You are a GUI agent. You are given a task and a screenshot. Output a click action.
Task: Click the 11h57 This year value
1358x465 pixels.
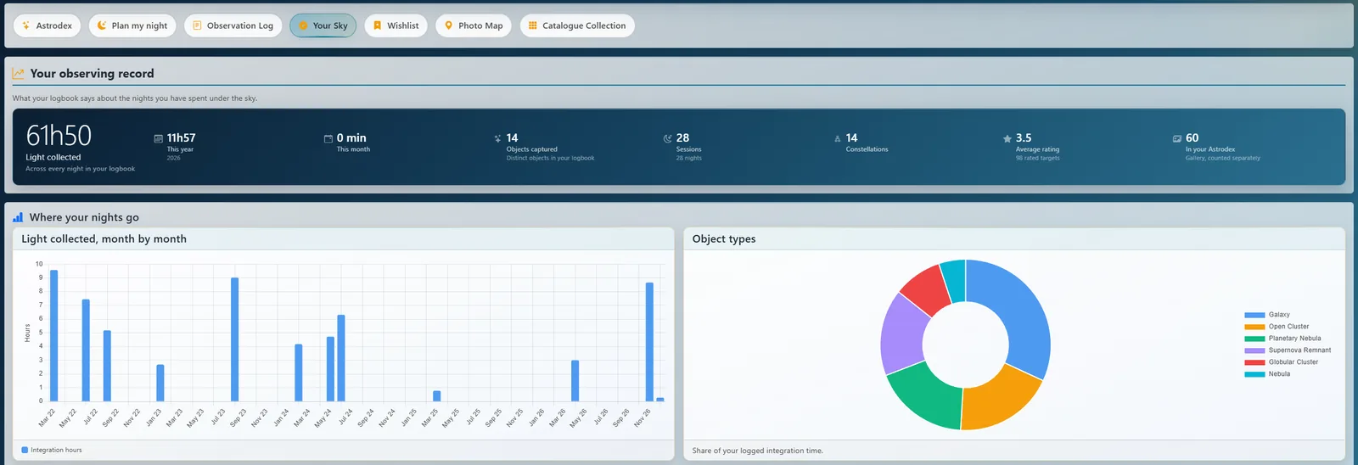[181, 138]
